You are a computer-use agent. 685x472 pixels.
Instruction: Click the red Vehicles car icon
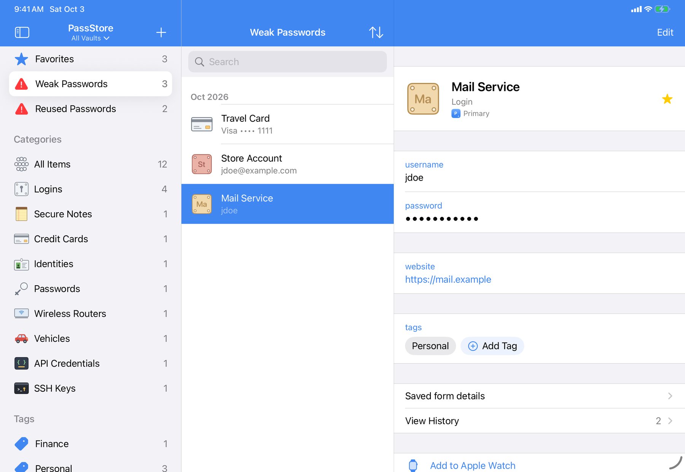[21, 339]
